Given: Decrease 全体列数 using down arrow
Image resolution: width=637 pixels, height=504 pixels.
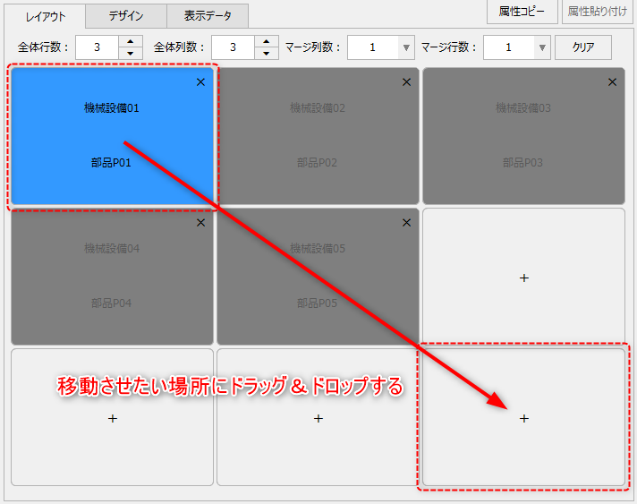Looking at the screenshot, I should click(267, 54).
